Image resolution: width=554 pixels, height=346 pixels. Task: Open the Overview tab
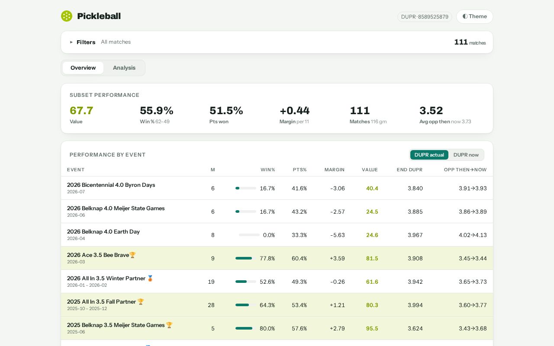click(83, 68)
